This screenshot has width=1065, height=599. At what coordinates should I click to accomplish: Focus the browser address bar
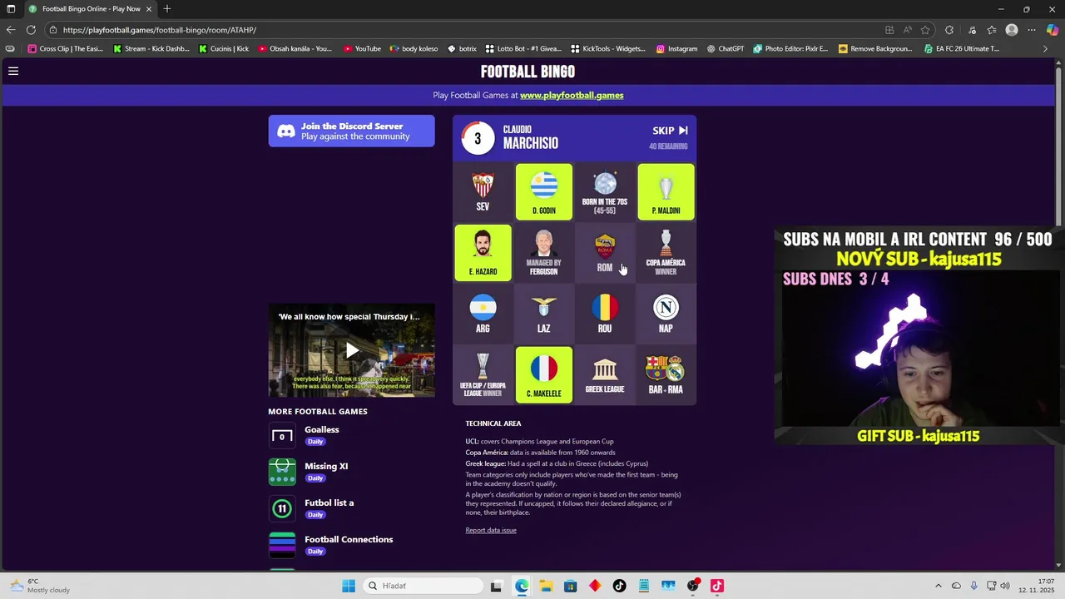[466, 30]
